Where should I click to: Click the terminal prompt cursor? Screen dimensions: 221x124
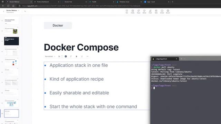(x=154, y=88)
